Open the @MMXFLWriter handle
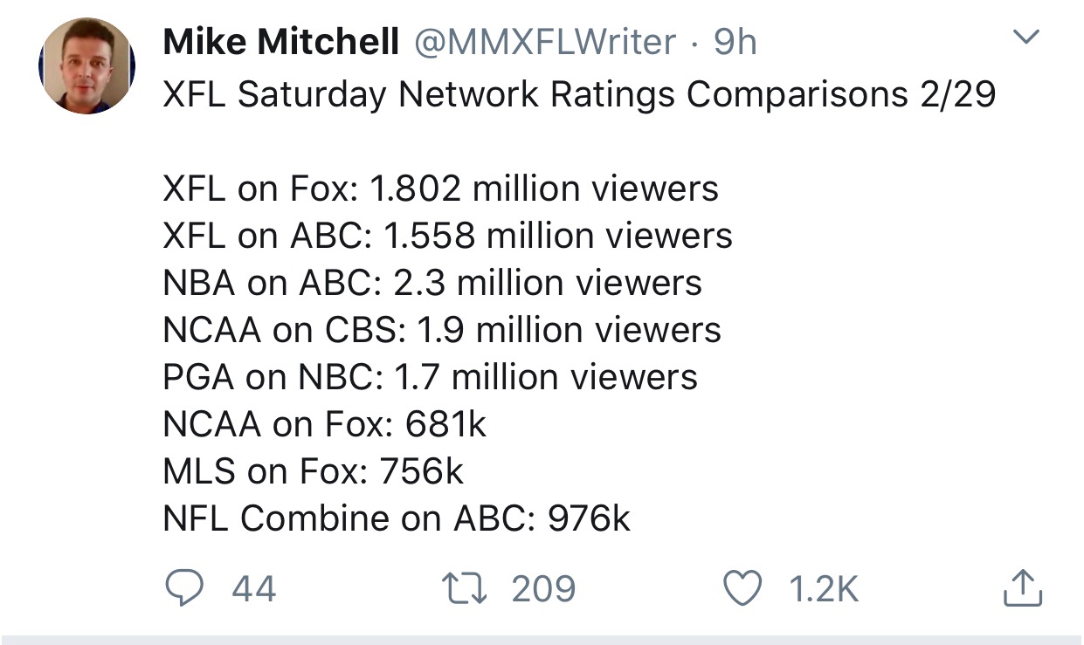Screen dimensions: 1084x645 point(544,42)
